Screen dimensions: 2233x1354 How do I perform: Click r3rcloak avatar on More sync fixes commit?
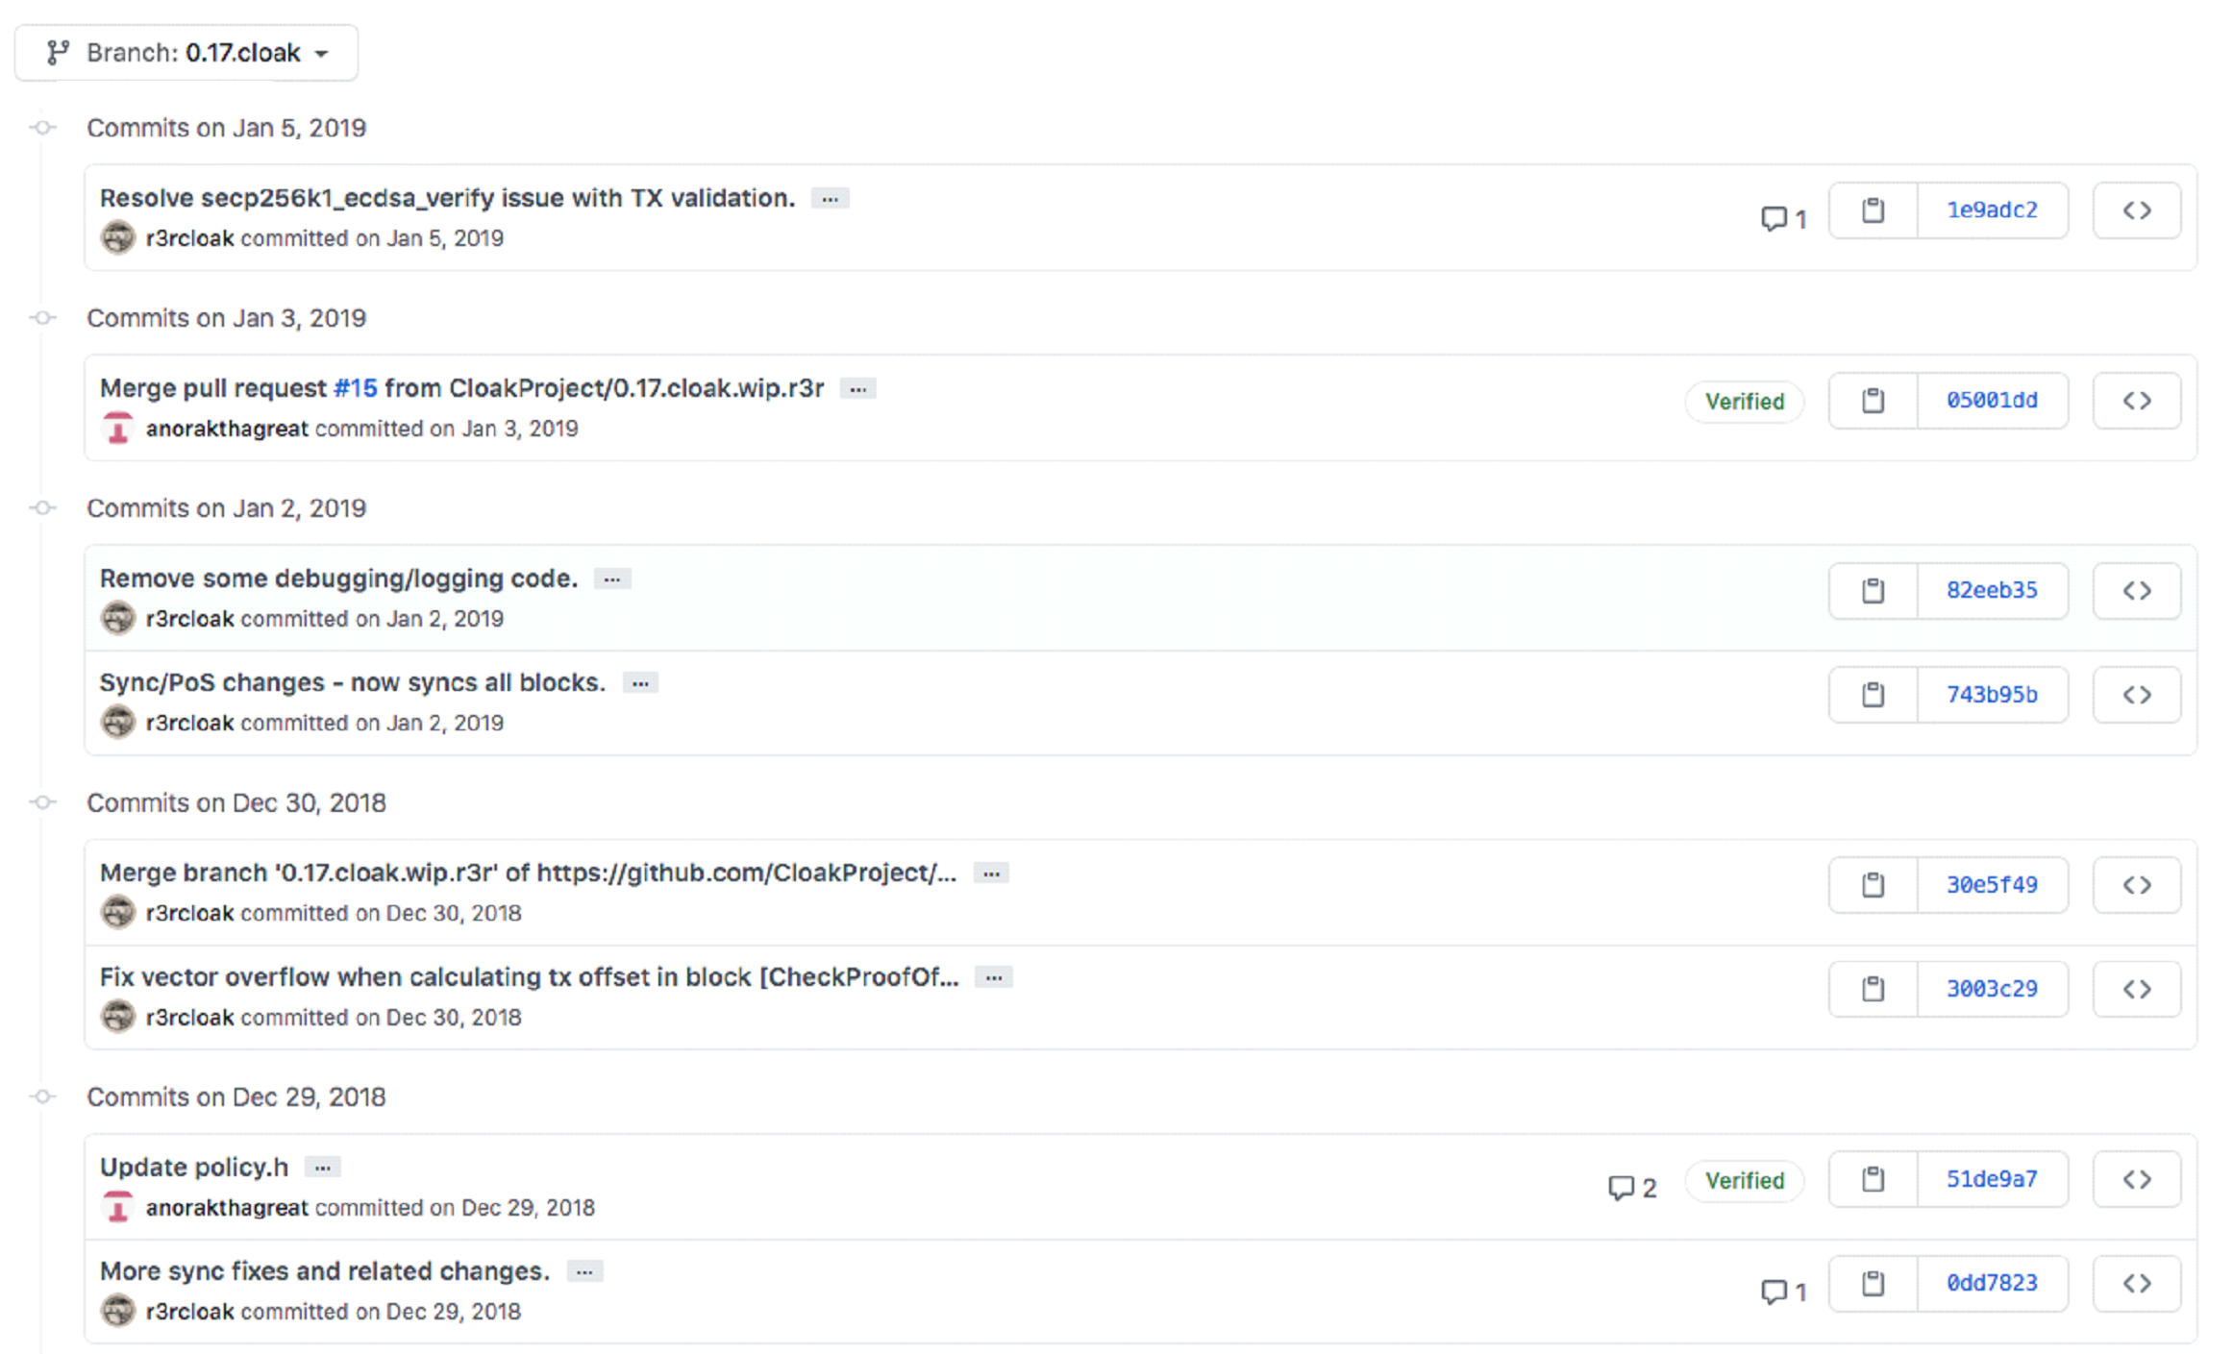tap(118, 1311)
